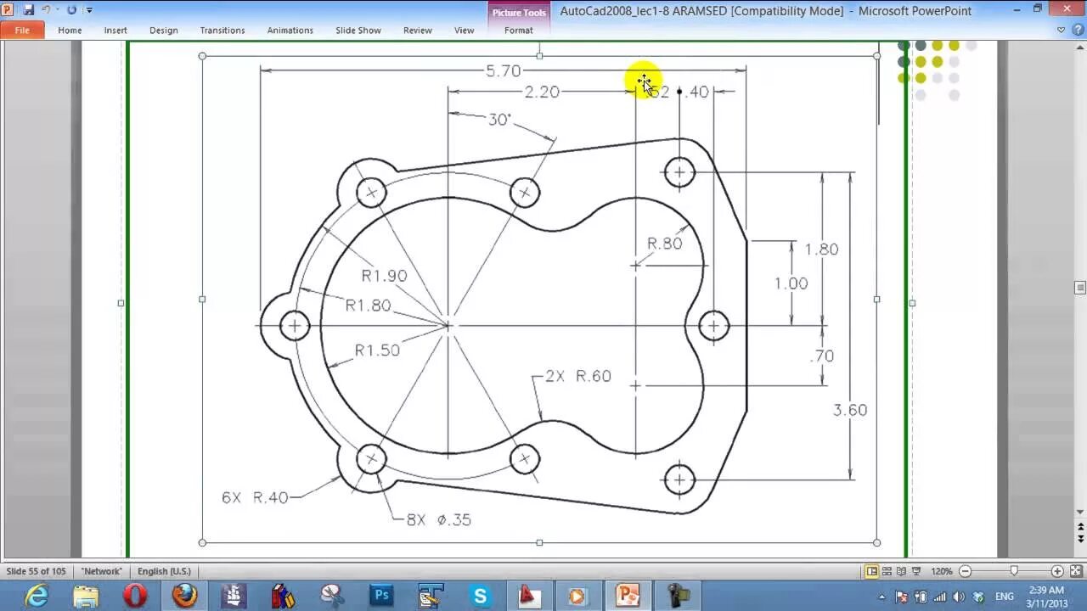Select the Slide Show ribbon tab
The width and height of the screenshot is (1087, 611).
click(x=358, y=30)
